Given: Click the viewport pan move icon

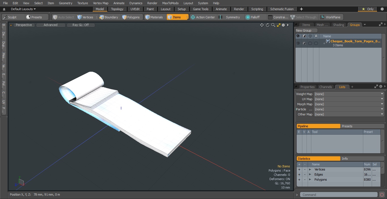Looking at the screenshot, I should (x=262, y=25).
